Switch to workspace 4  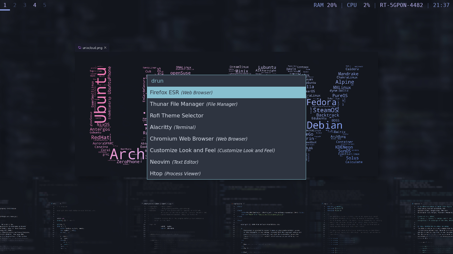pyautogui.click(x=35, y=5)
